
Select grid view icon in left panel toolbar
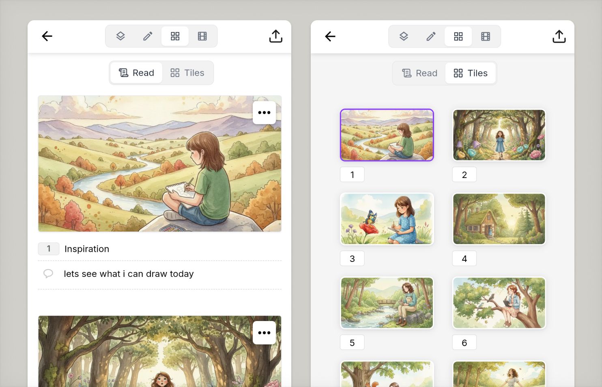point(175,36)
